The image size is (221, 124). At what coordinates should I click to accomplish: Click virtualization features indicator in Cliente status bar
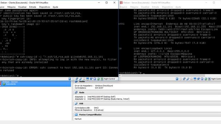point(95,79)
